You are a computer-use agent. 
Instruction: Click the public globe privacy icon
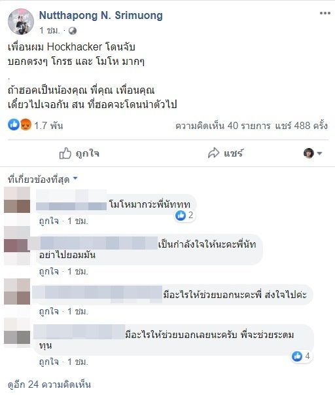(73, 31)
